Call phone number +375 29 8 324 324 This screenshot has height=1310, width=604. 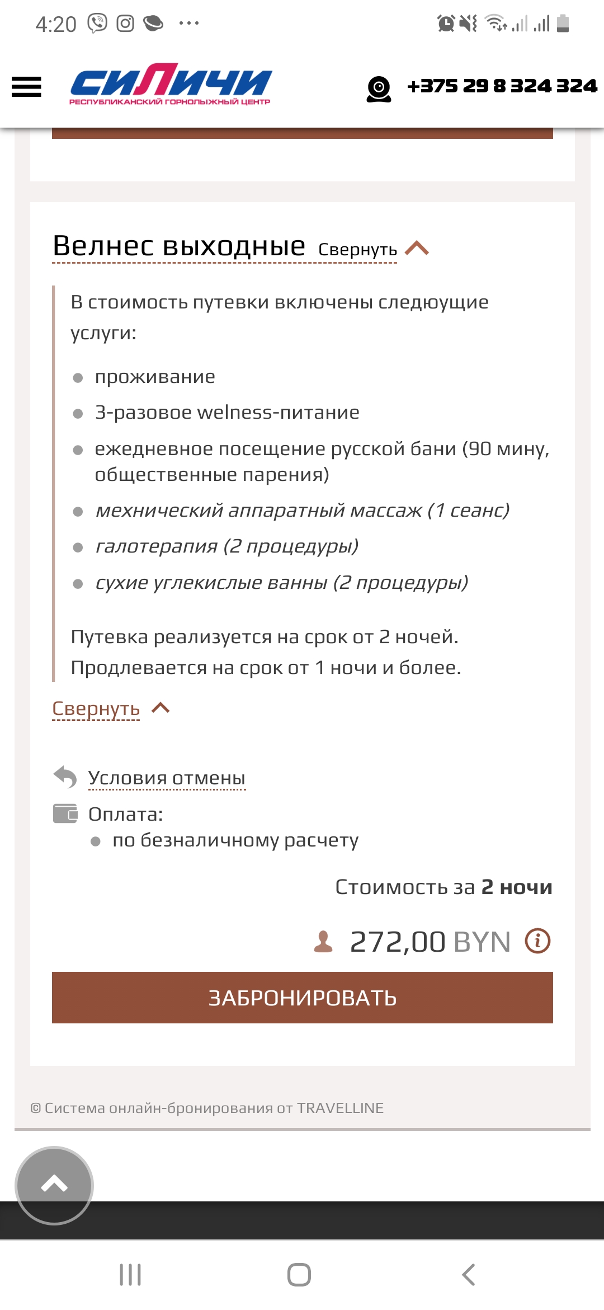502,86
